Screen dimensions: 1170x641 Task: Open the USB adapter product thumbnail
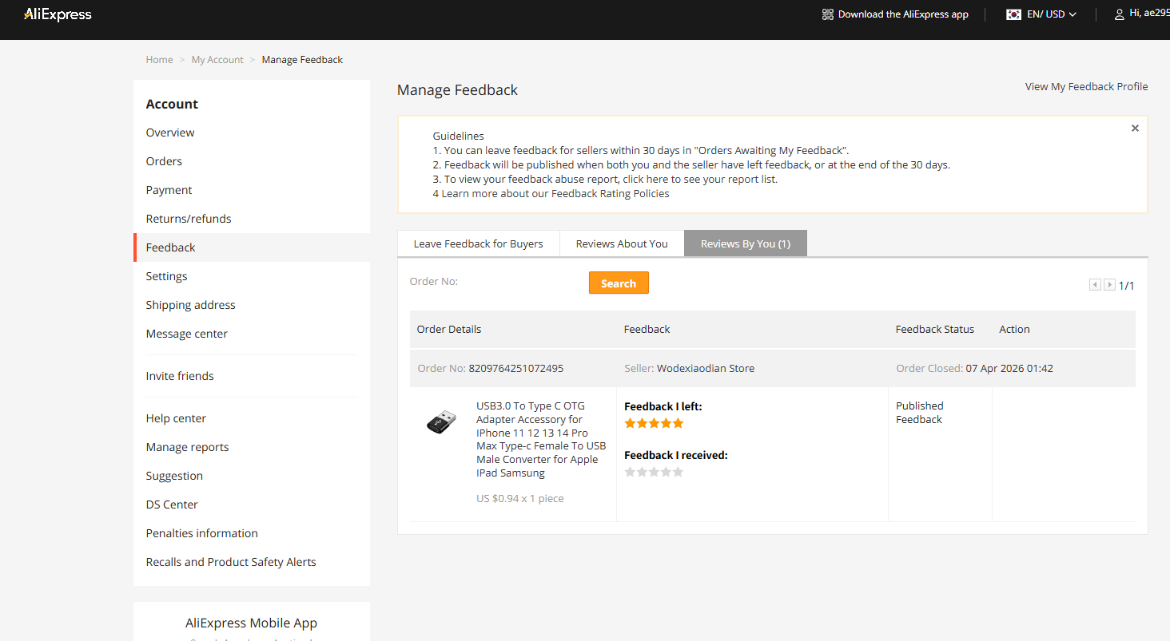(x=441, y=421)
